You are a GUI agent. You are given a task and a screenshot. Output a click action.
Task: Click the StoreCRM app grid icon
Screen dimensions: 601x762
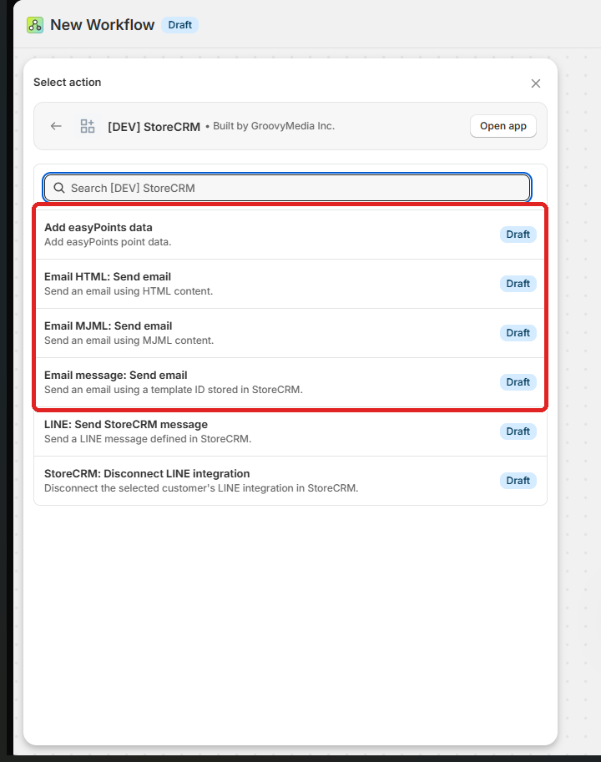pyautogui.click(x=88, y=126)
